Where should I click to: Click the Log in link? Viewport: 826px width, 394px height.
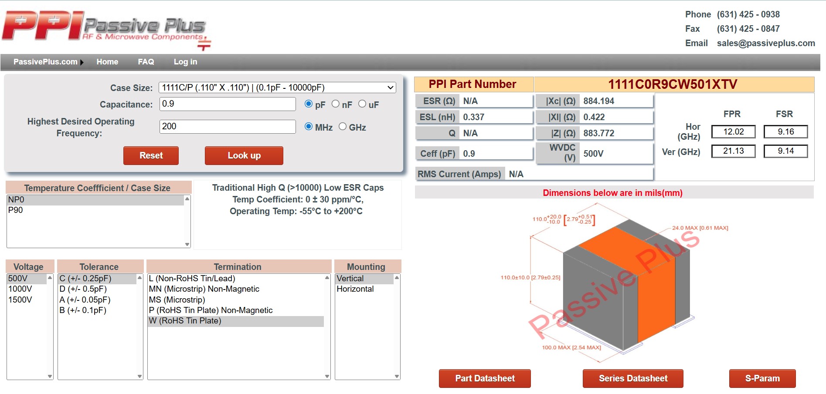pos(185,62)
